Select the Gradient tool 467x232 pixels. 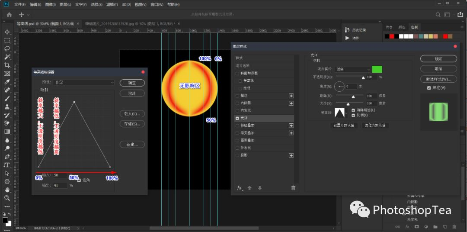[x=7, y=131]
